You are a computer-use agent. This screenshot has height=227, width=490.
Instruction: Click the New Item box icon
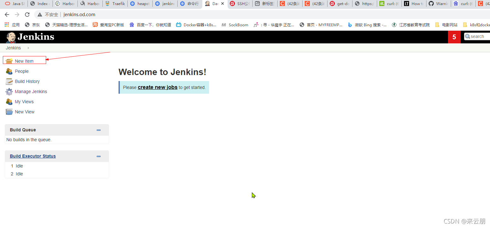[9, 61]
